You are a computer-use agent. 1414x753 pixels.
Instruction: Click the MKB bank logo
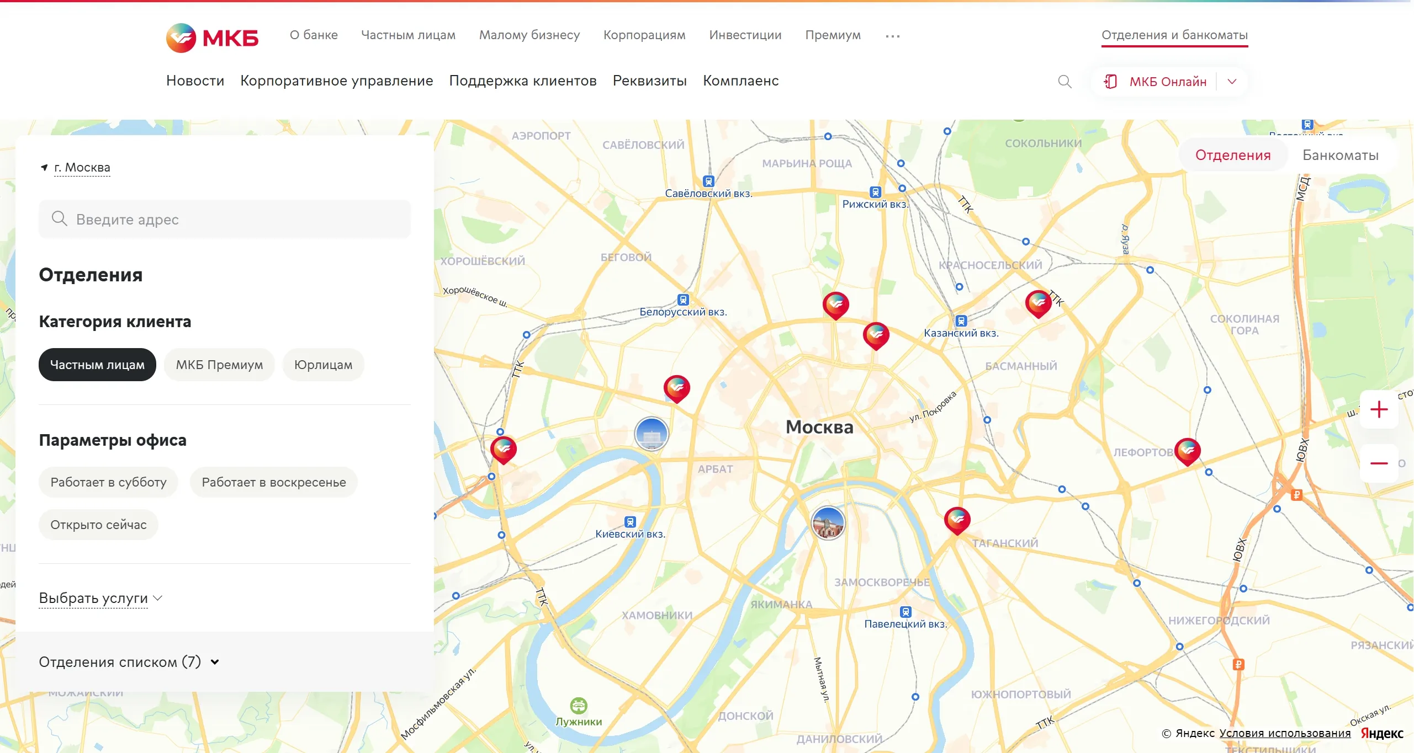[x=212, y=38]
